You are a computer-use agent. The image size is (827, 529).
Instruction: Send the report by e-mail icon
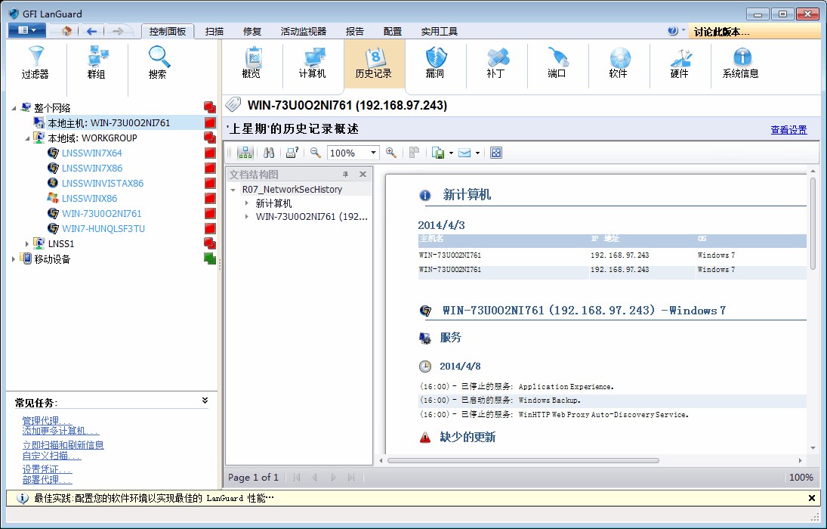click(x=464, y=153)
